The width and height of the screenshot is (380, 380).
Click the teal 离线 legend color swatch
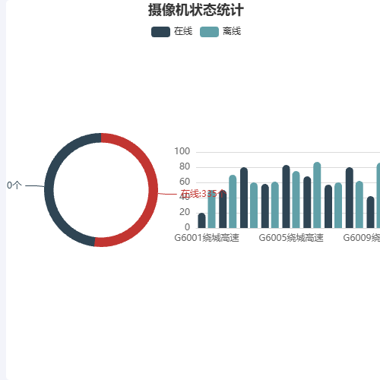[209, 32]
